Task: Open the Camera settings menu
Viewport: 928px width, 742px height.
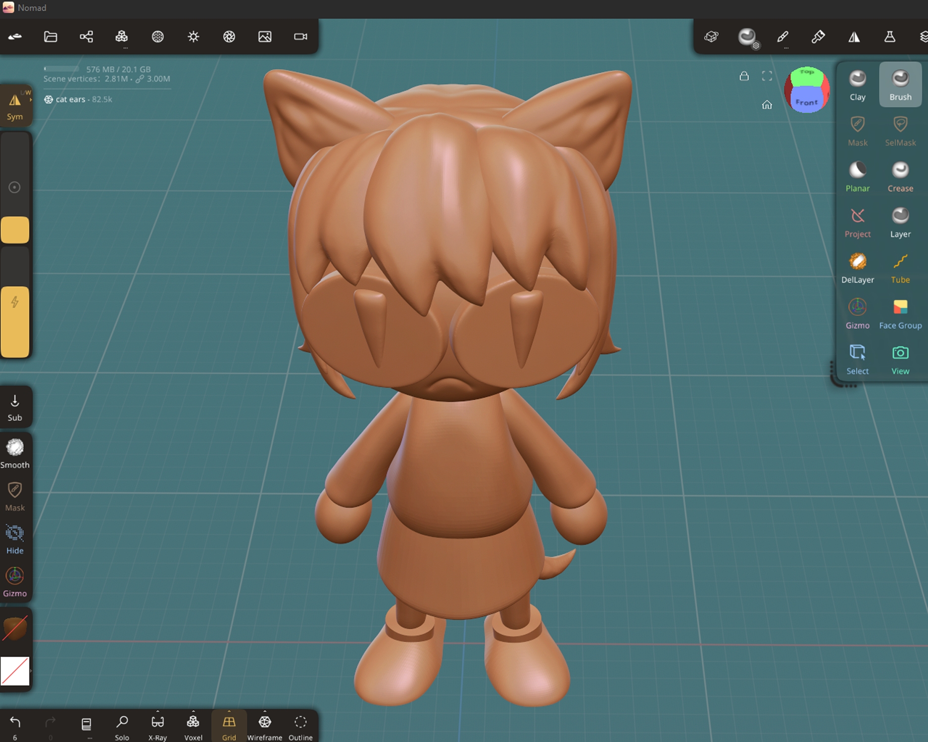Action: coord(300,37)
